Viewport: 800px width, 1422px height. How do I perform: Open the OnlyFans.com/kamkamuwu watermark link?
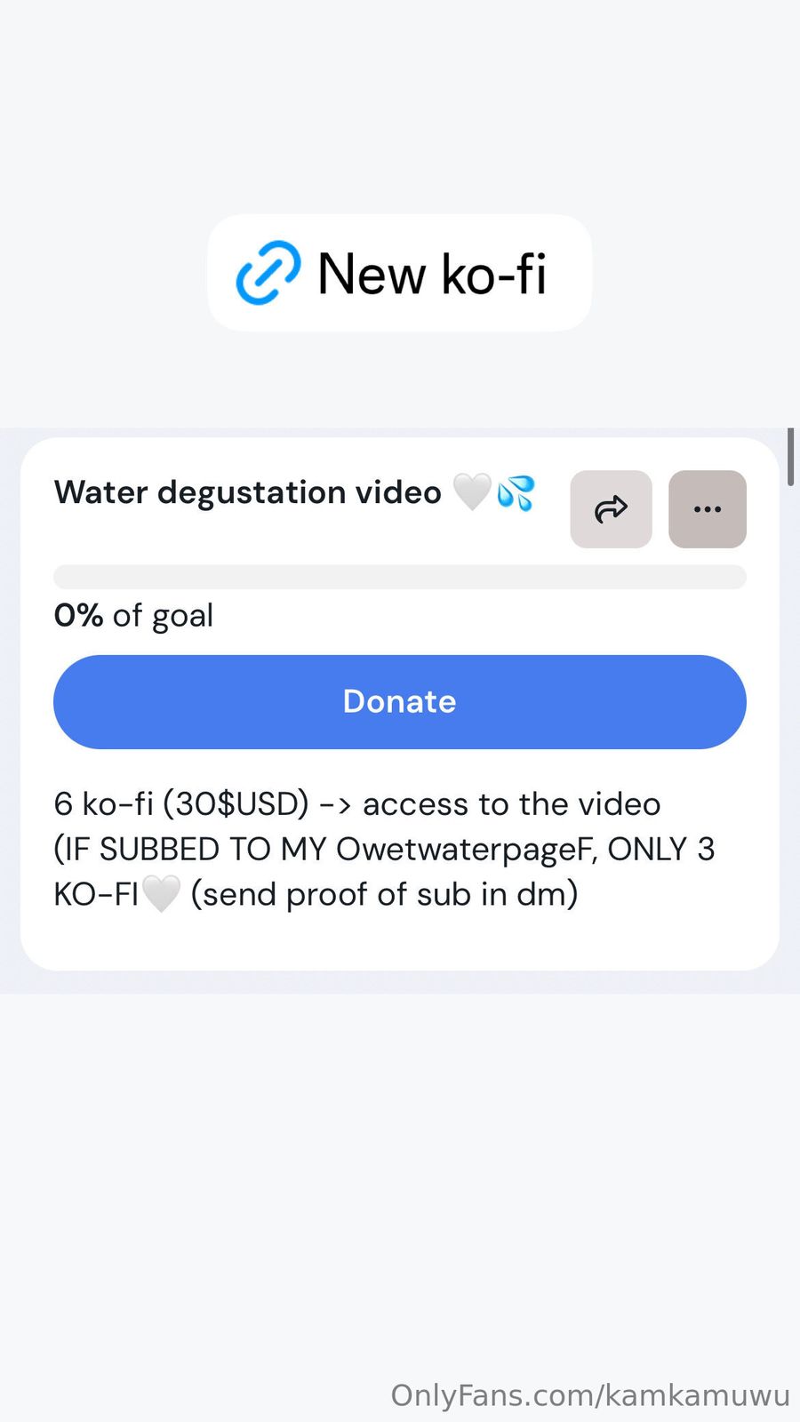[x=589, y=1395]
